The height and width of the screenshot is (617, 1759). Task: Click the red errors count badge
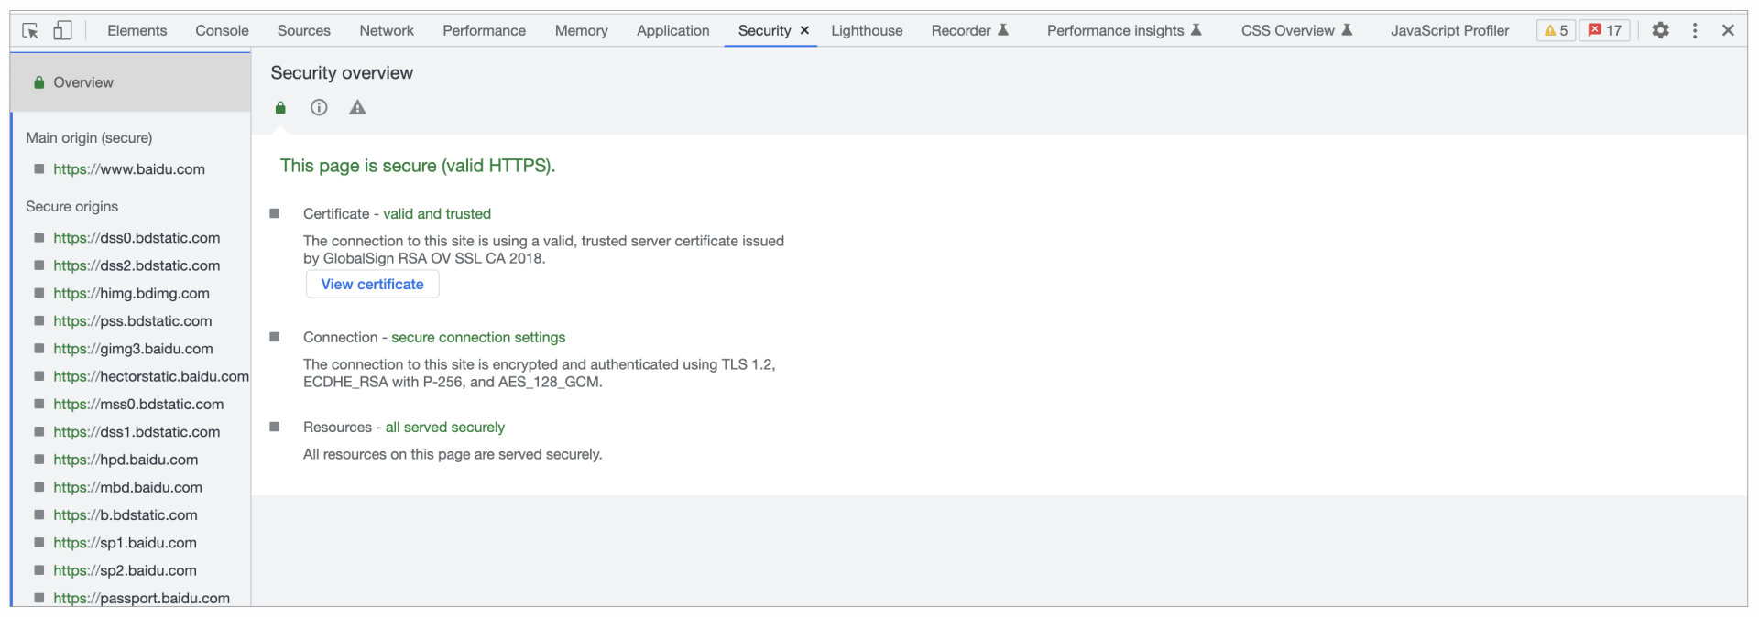coord(1605,30)
